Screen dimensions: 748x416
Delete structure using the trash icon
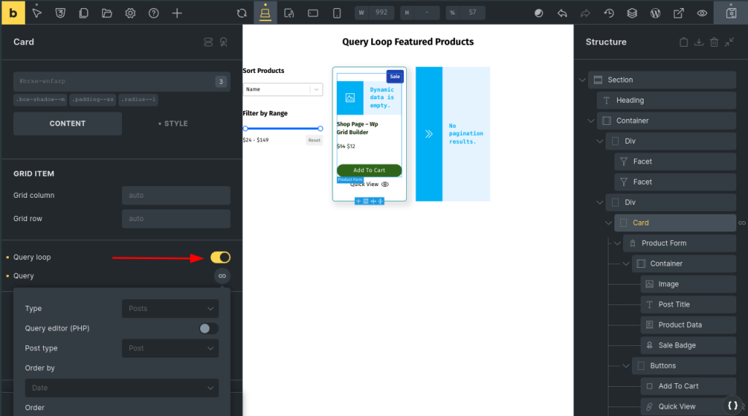tap(714, 42)
